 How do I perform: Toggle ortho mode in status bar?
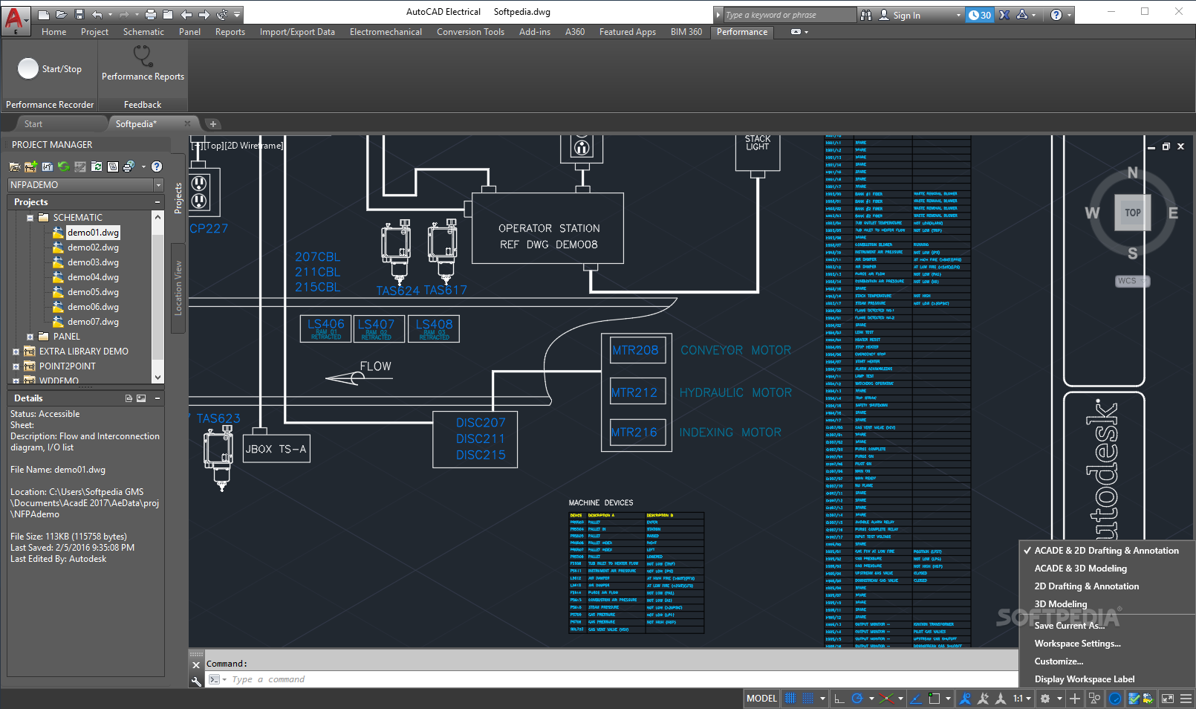(839, 699)
